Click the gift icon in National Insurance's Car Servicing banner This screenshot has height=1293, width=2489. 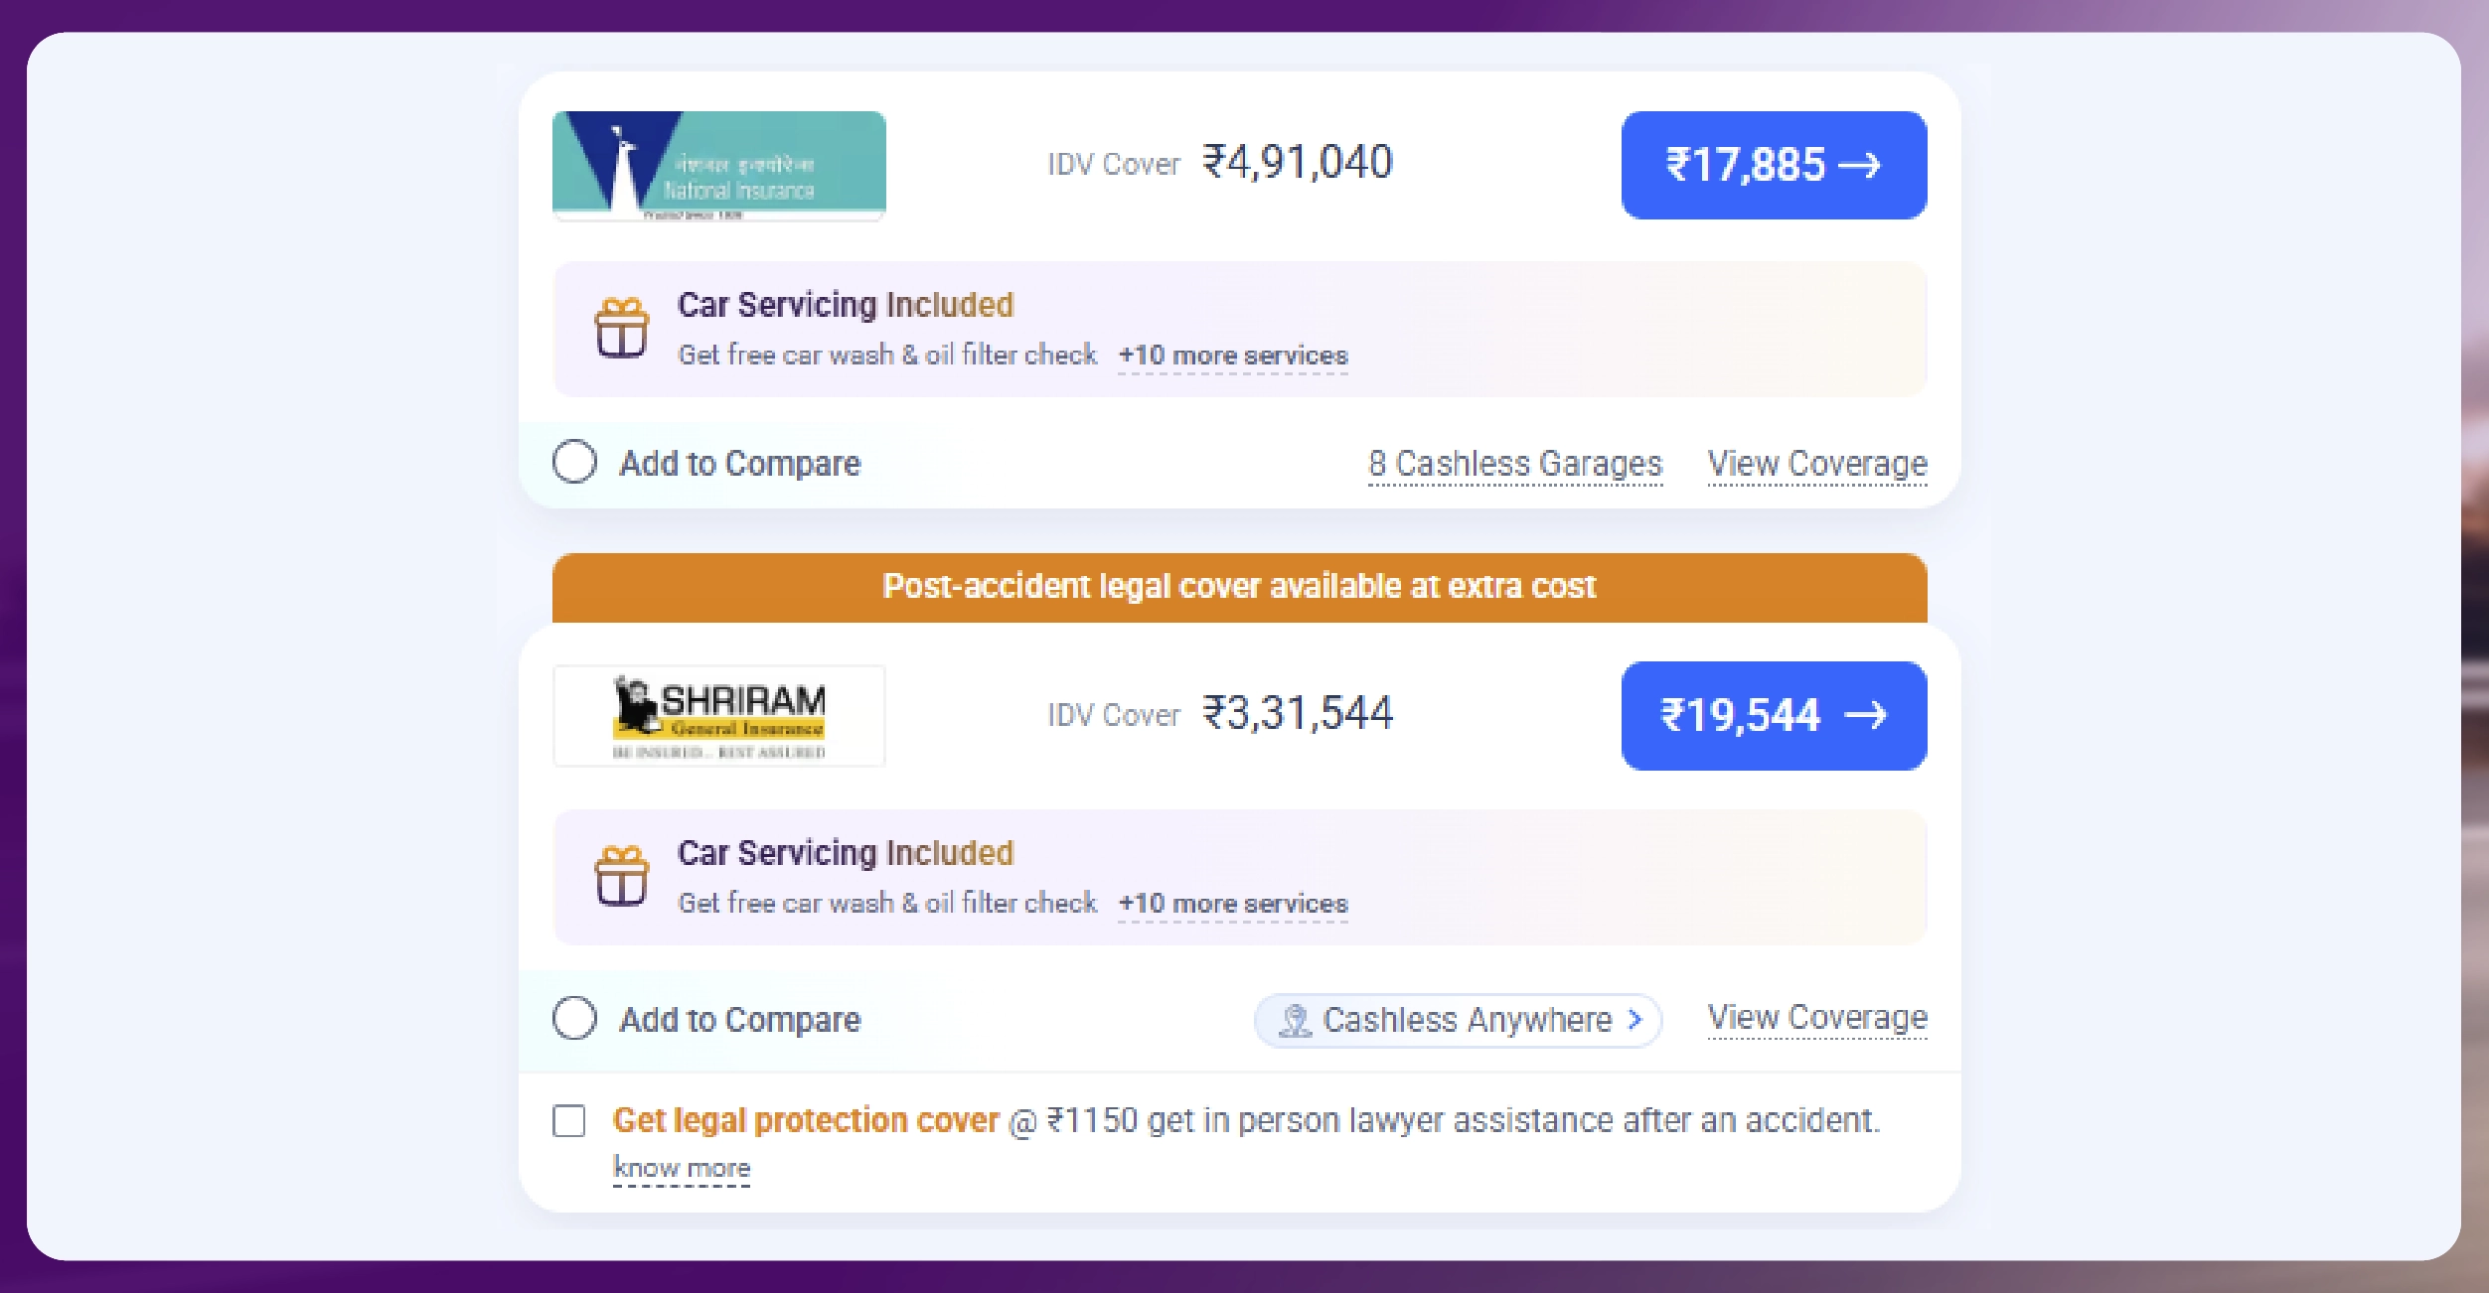[621, 328]
